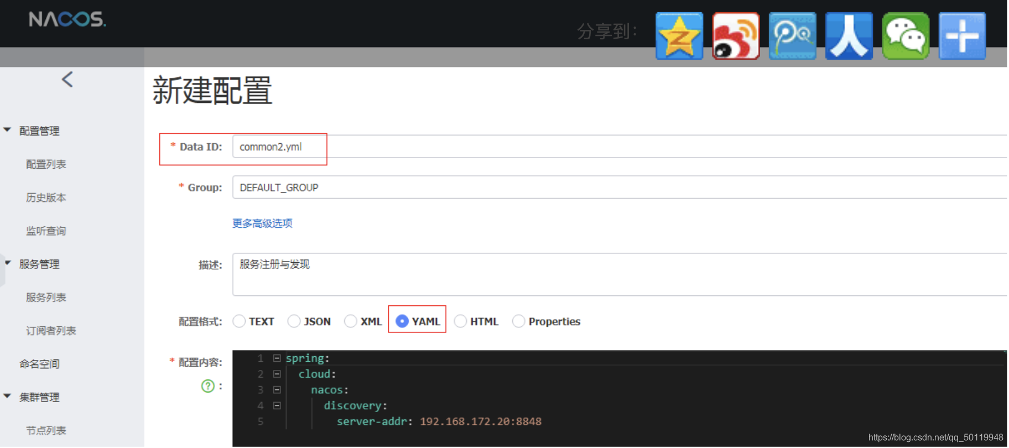Collapse 配置管理 menu section
This screenshot has height=448, width=1009.
tap(7, 130)
